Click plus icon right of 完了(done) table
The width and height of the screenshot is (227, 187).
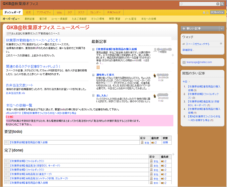pyautogui.click(x=173, y=154)
